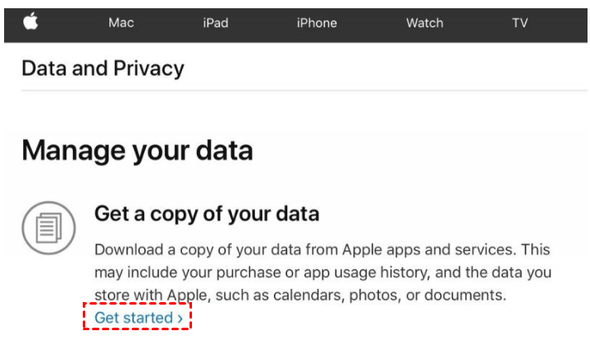Go to the iPad section
Viewport: 590px width, 350px height.
(x=215, y=23)
